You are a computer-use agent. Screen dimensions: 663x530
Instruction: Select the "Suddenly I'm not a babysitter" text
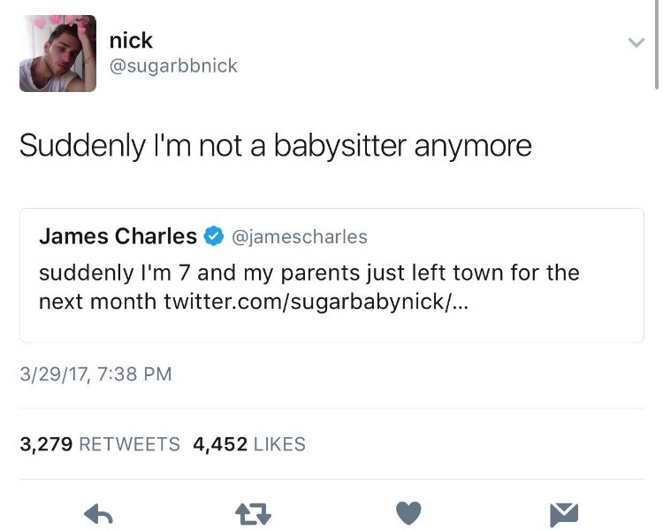(x=275, y=145)
